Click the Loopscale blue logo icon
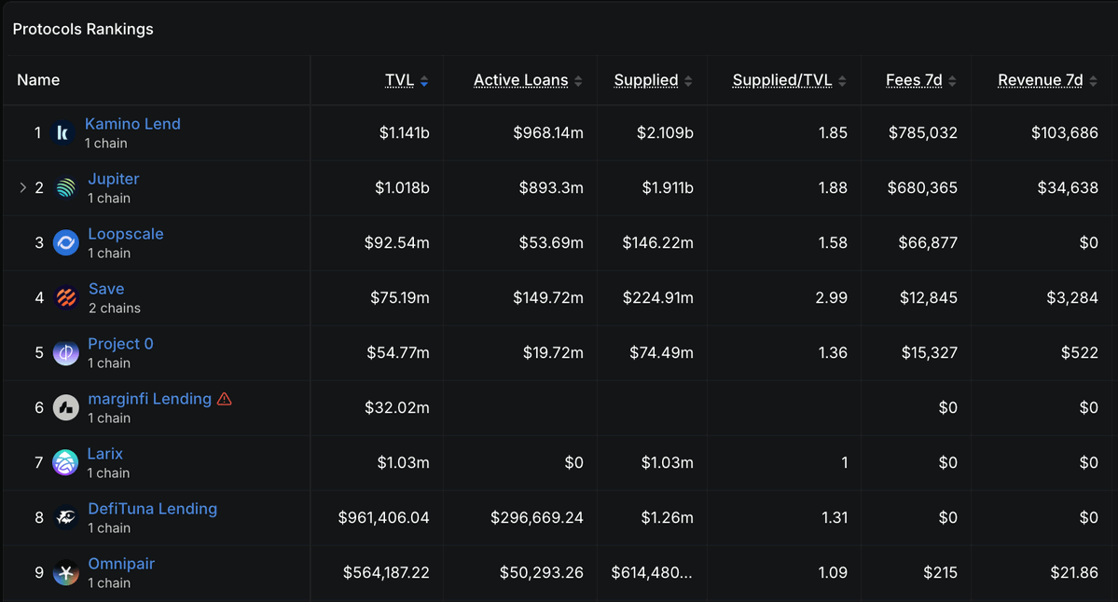Viewport: 1118px width, 602px height. (65, 243)
